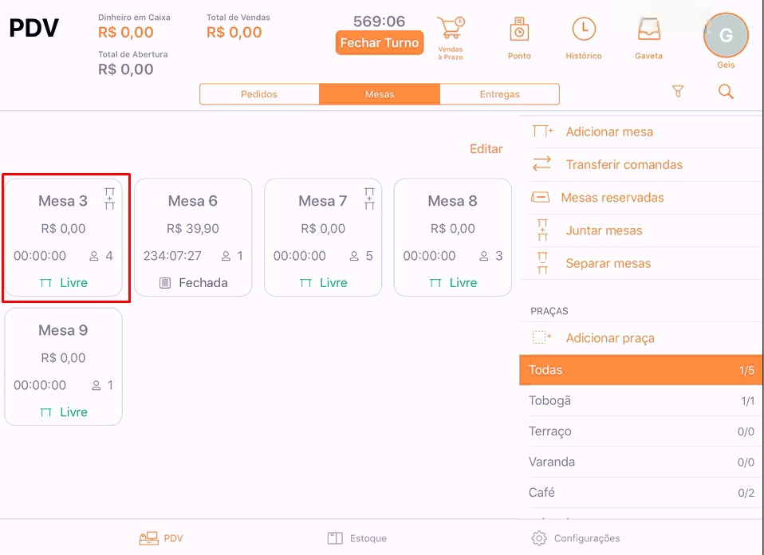This screenshot has height=555, width=764.
Task: Click the R$ 39,90 amount on Mesa 6
Action: pyautogui.click(x=193, y=229)
